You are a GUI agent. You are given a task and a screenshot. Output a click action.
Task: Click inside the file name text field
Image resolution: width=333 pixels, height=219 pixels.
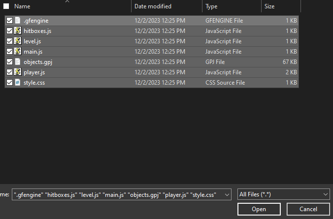pos(117,195)
